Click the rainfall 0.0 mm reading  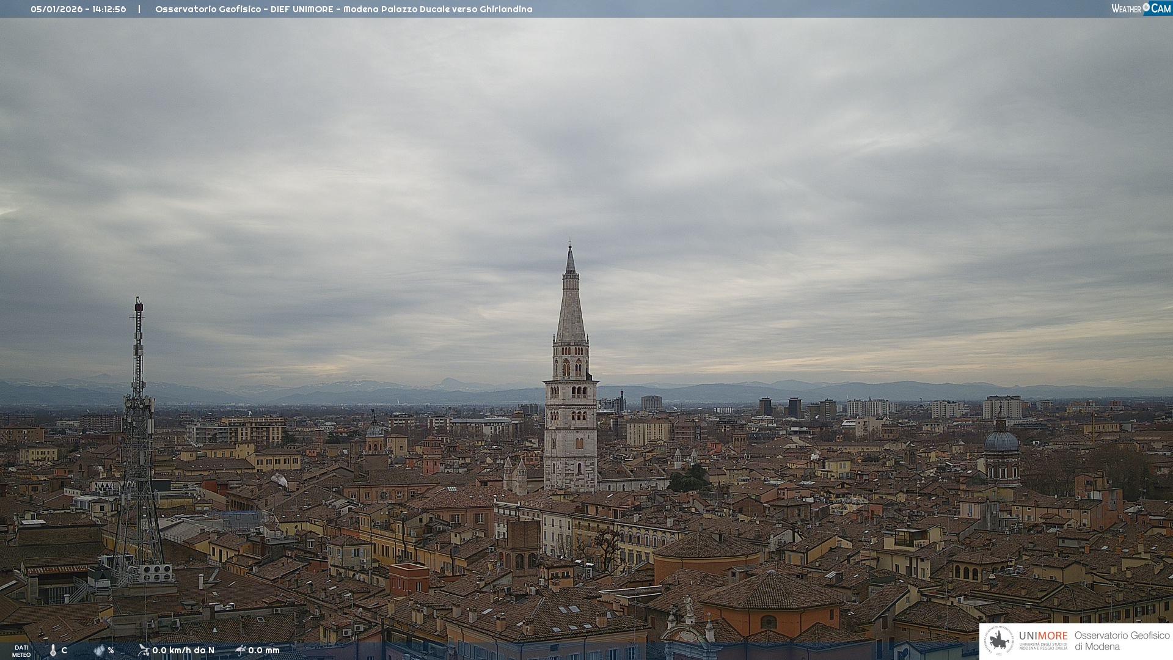click(x=264, y=650)
